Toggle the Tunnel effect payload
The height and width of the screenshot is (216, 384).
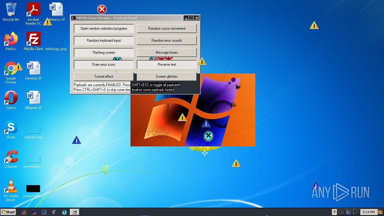(x=104, y=76)
